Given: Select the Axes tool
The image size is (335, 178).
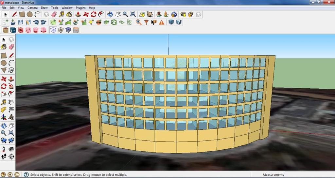Looking at the screenshot, I should [x=4, y=117].
